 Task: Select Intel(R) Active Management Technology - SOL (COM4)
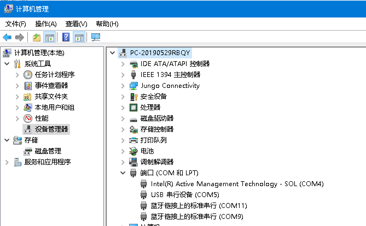click(x=237, y=184)
